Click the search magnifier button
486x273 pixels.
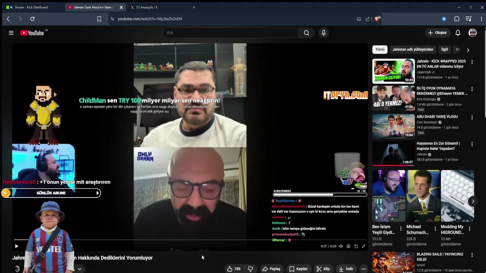[x=306, y=33]
